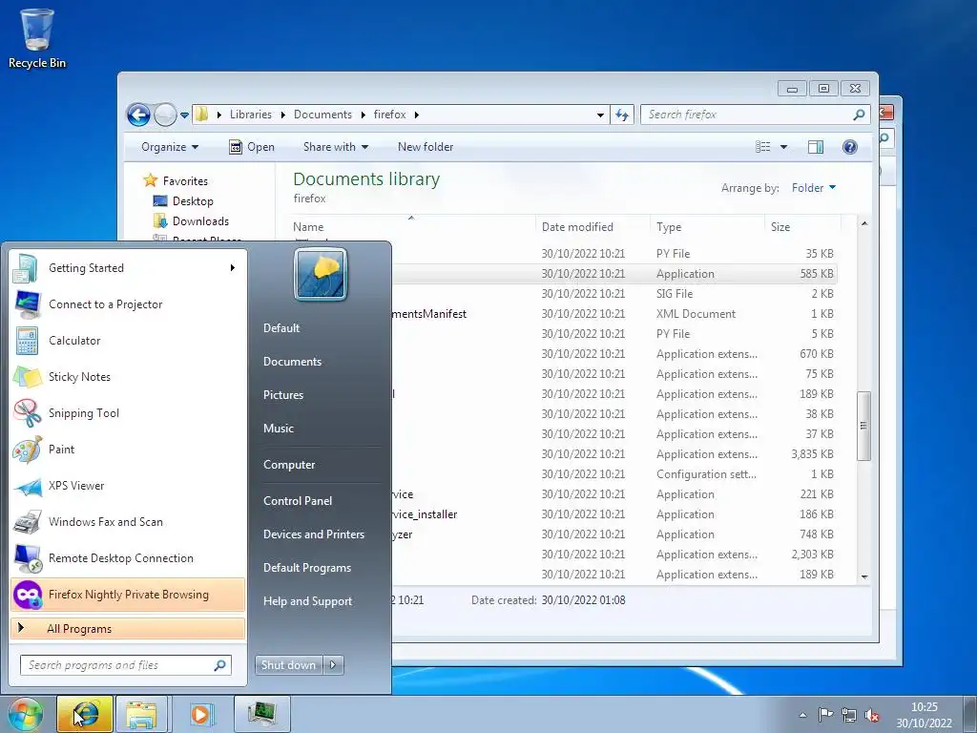Click the Back navigation arrow in Explorer

click(138, 115)
